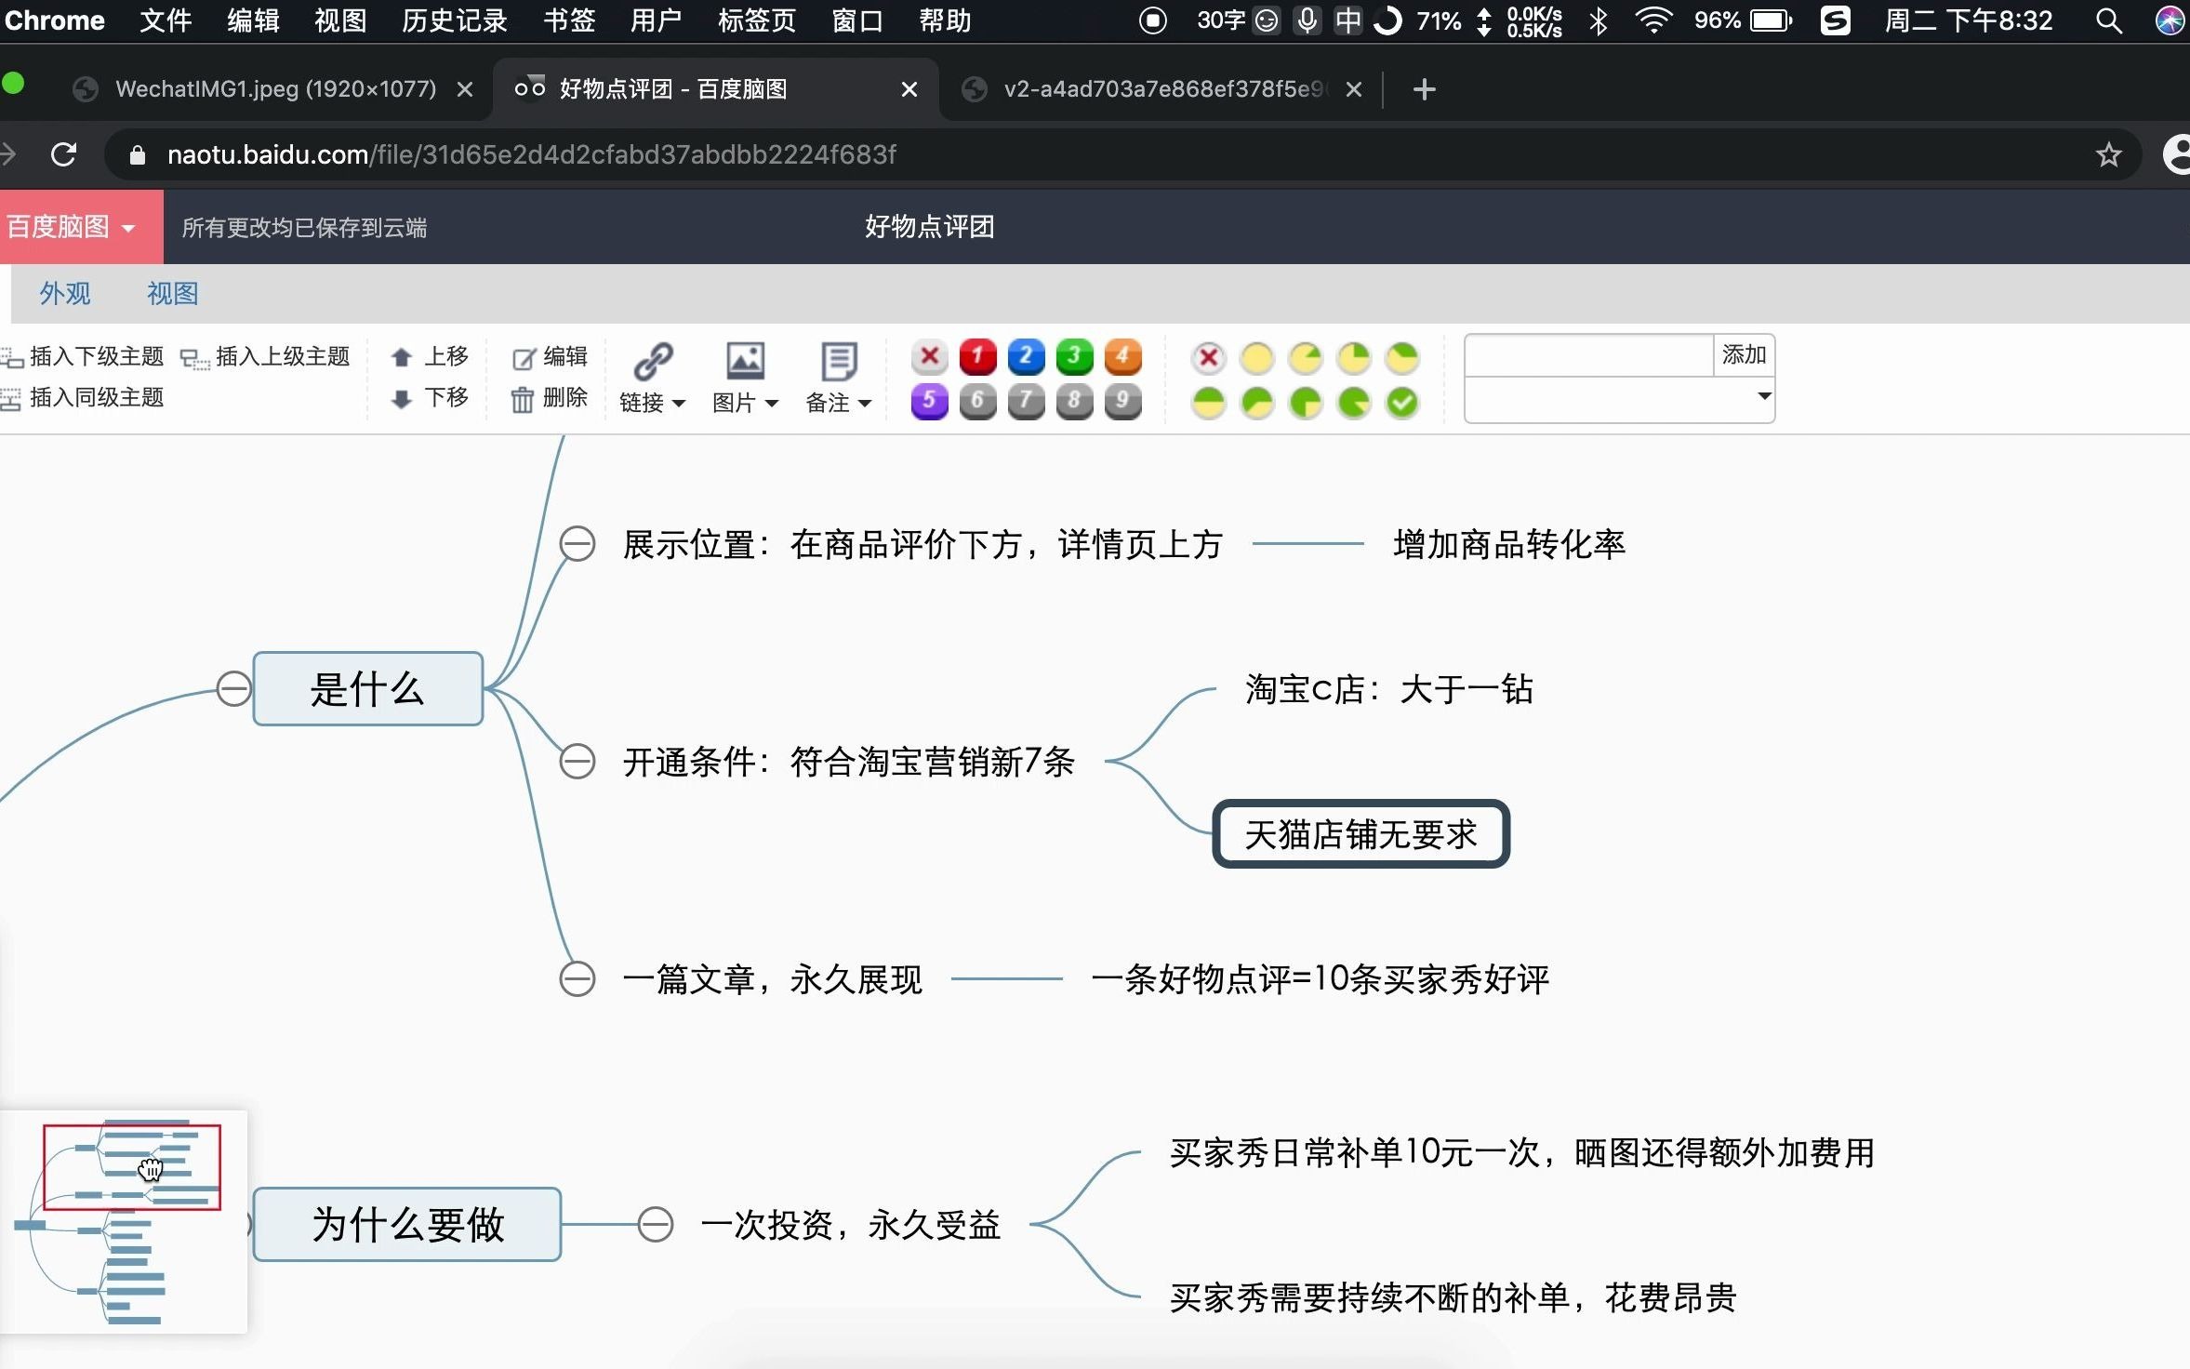Open Wi-Fi status menu
The width and height of the screenshot is (2190, 1369).
[x=1652, y=20]
